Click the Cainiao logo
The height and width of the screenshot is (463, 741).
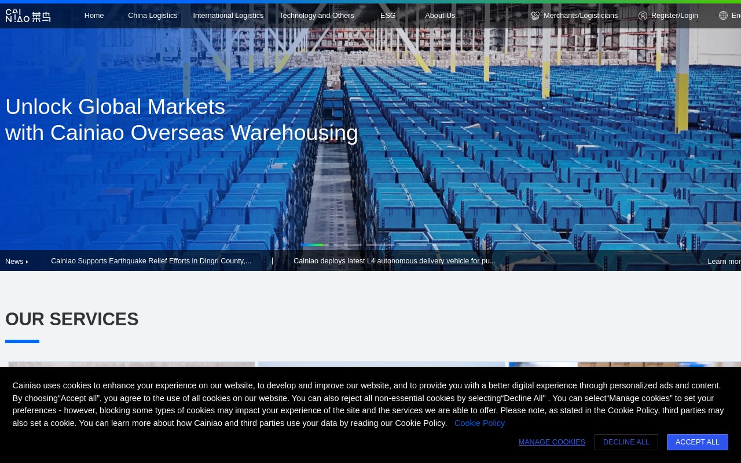(28, 16)
